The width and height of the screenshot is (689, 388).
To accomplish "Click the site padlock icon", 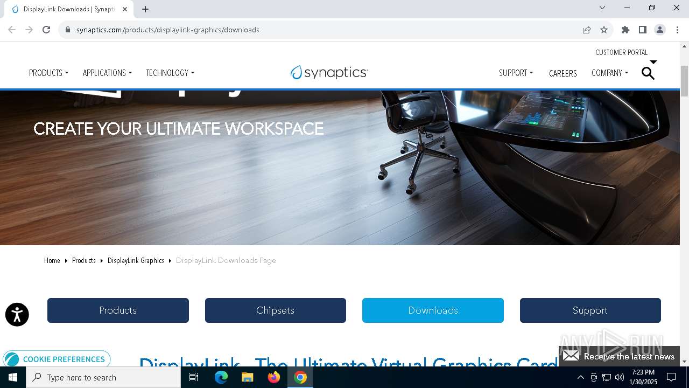I will click(68, 30).
